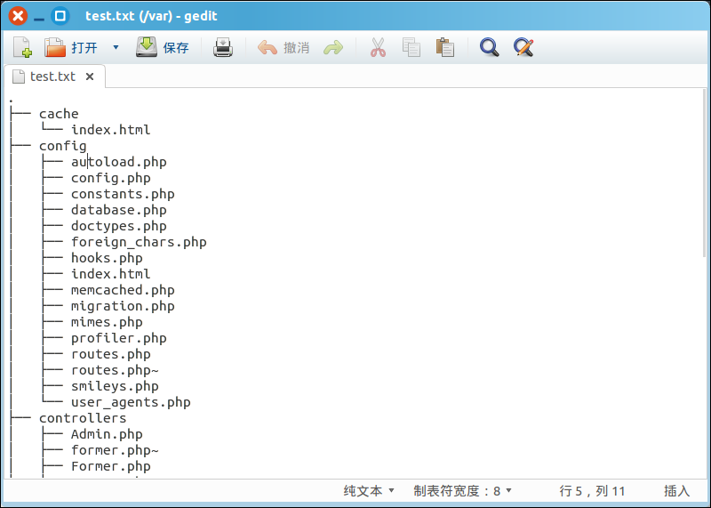Paste from clipboard icon
Screen dimensions: 711x508
445,48
